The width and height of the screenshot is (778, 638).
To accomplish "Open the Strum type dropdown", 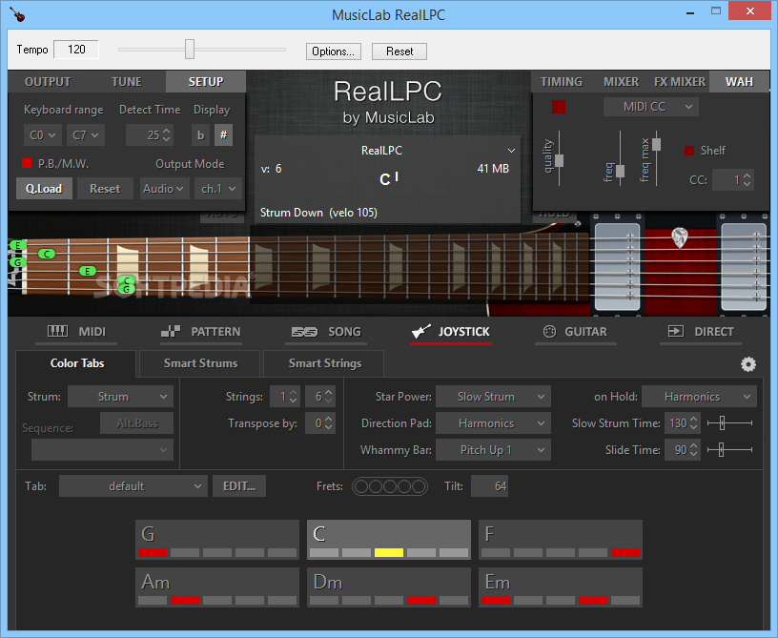I will [x=120, y=397].
